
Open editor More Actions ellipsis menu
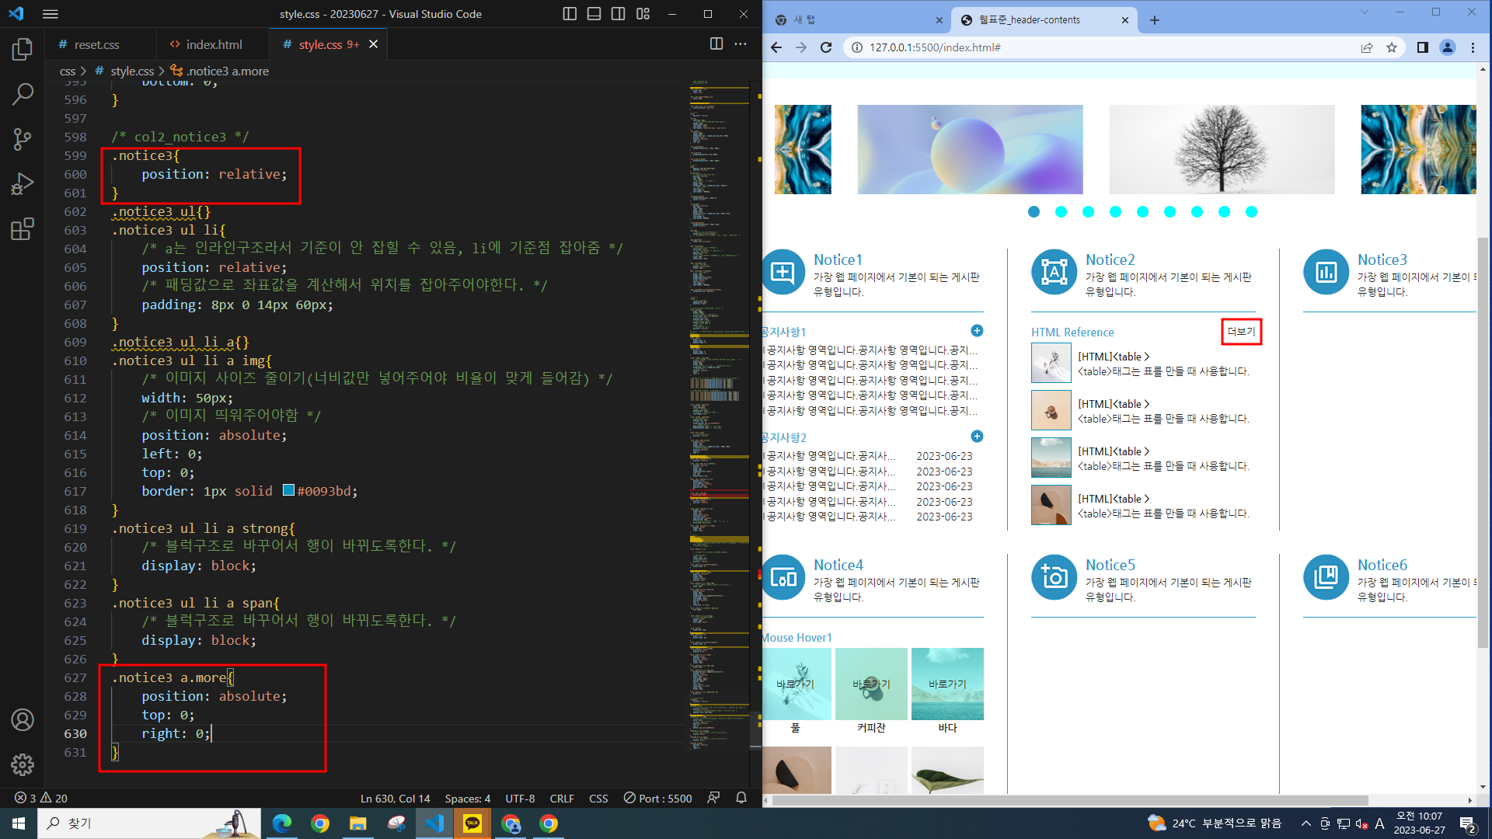click(x=741, y=44)
